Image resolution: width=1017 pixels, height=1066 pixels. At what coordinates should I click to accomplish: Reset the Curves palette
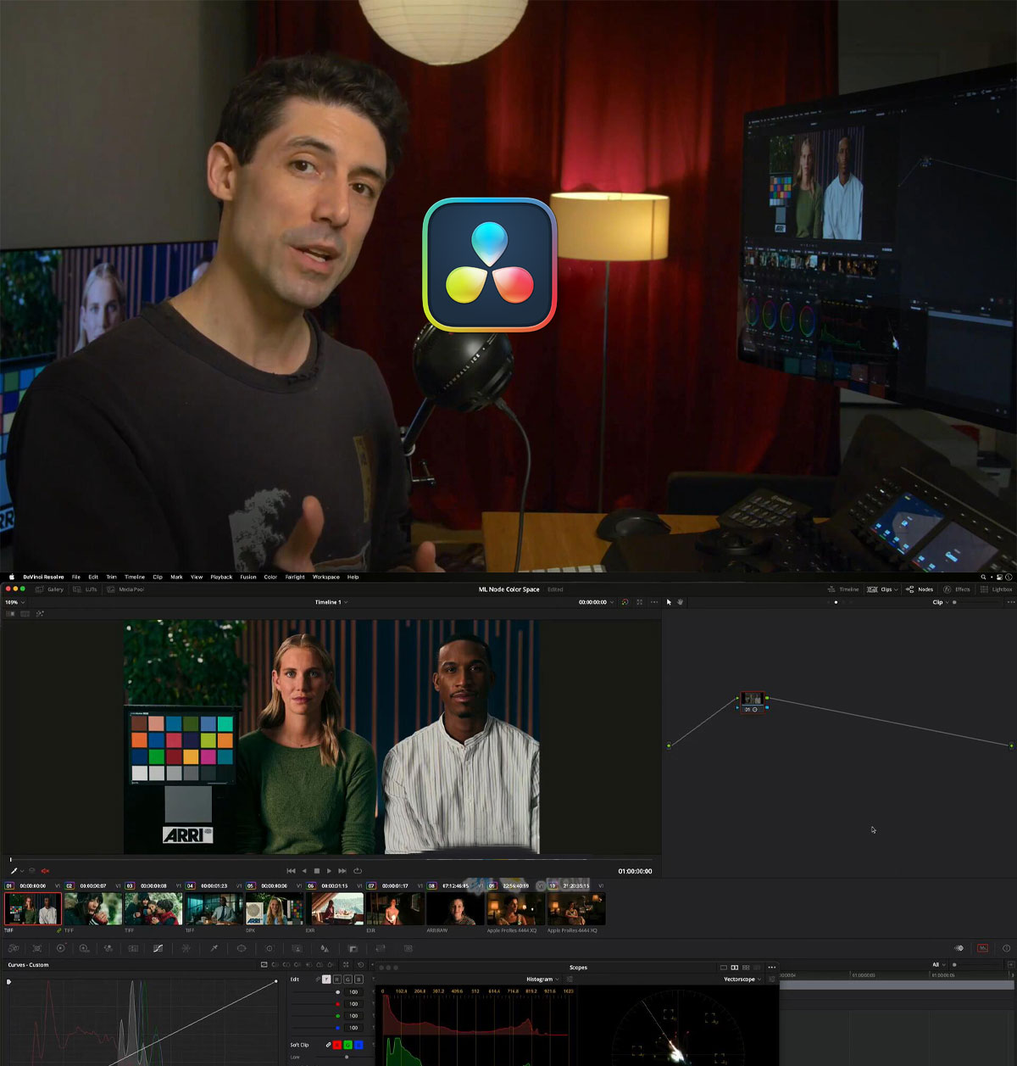coord(360,965)
